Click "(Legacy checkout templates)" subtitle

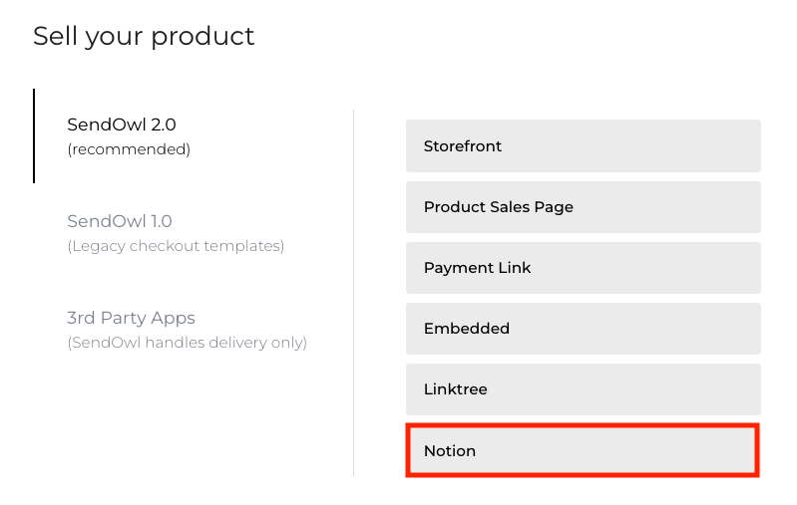pyautogui.click(x=176, y=246)
